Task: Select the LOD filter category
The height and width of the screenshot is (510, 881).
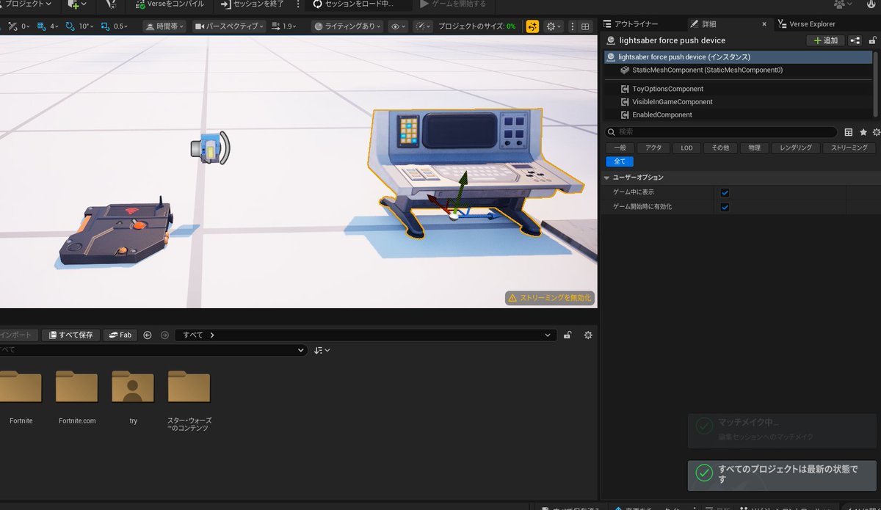Action: [x=686, y=147]
